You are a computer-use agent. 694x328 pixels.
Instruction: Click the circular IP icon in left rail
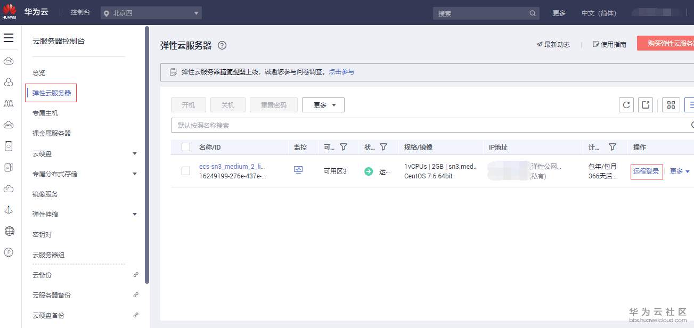(9, 252)
